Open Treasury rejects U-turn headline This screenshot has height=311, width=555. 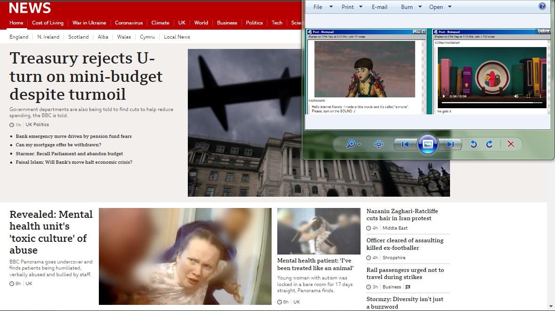point(86,76)
